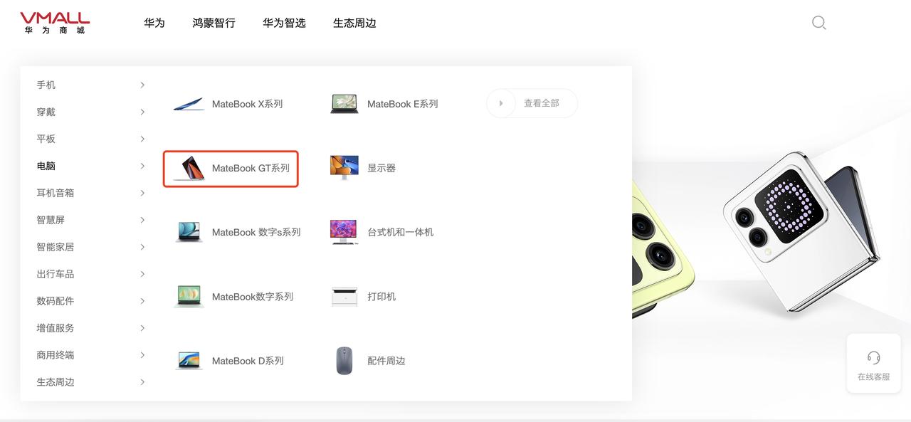Expand the 手机 category chevron

click(x=142, y=85)
